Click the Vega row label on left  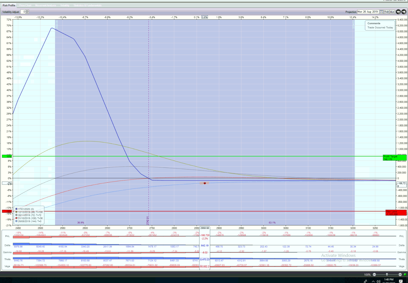[x=7, y=266]
